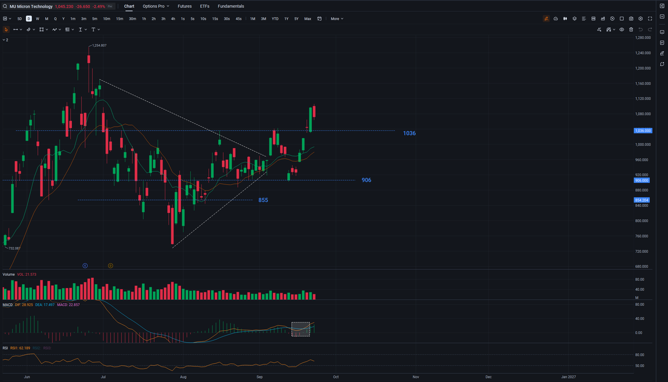Open chart settings hexagon gear icon

[641, 18]
